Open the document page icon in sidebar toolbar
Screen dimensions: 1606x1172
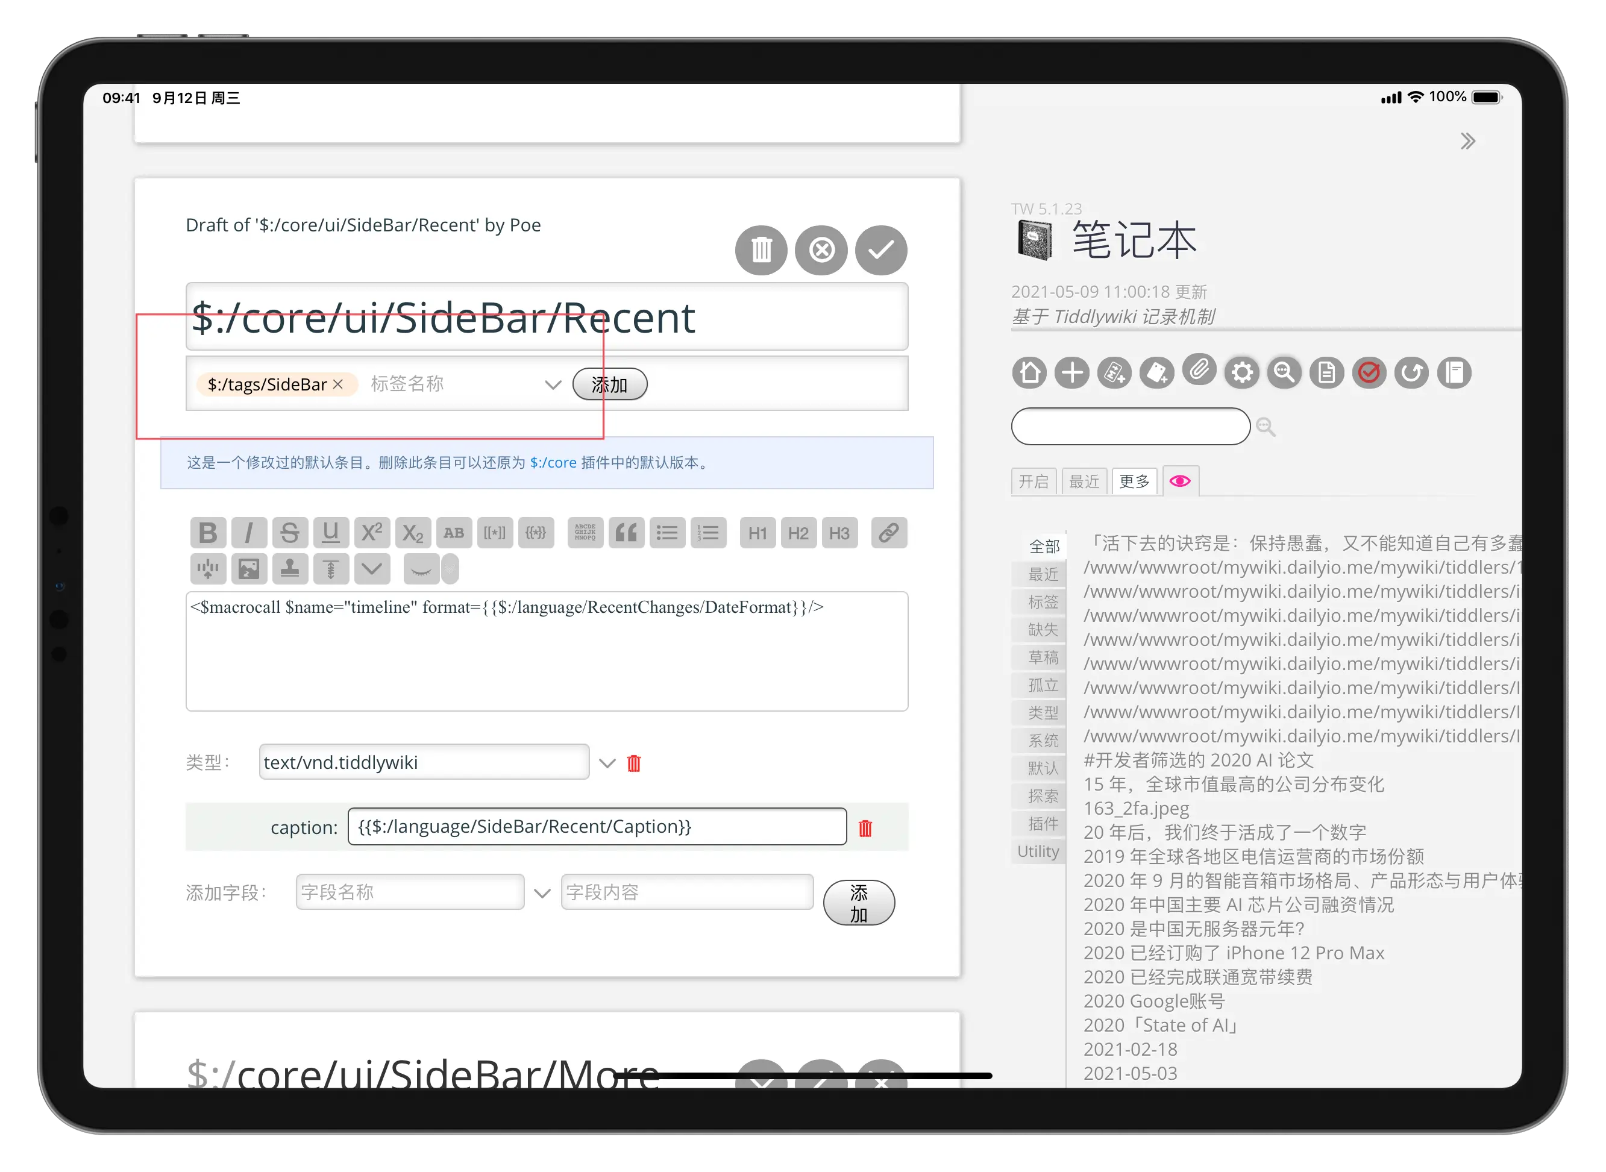point(1326,372)
